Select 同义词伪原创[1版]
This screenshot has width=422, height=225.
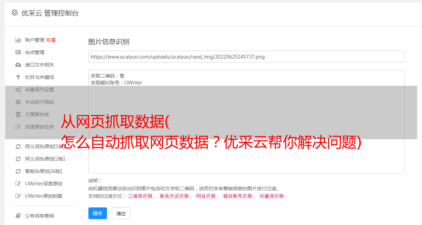45,146
